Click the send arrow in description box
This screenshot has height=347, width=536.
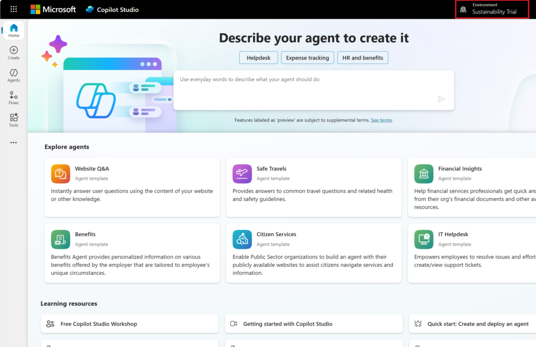coord(441,99)
